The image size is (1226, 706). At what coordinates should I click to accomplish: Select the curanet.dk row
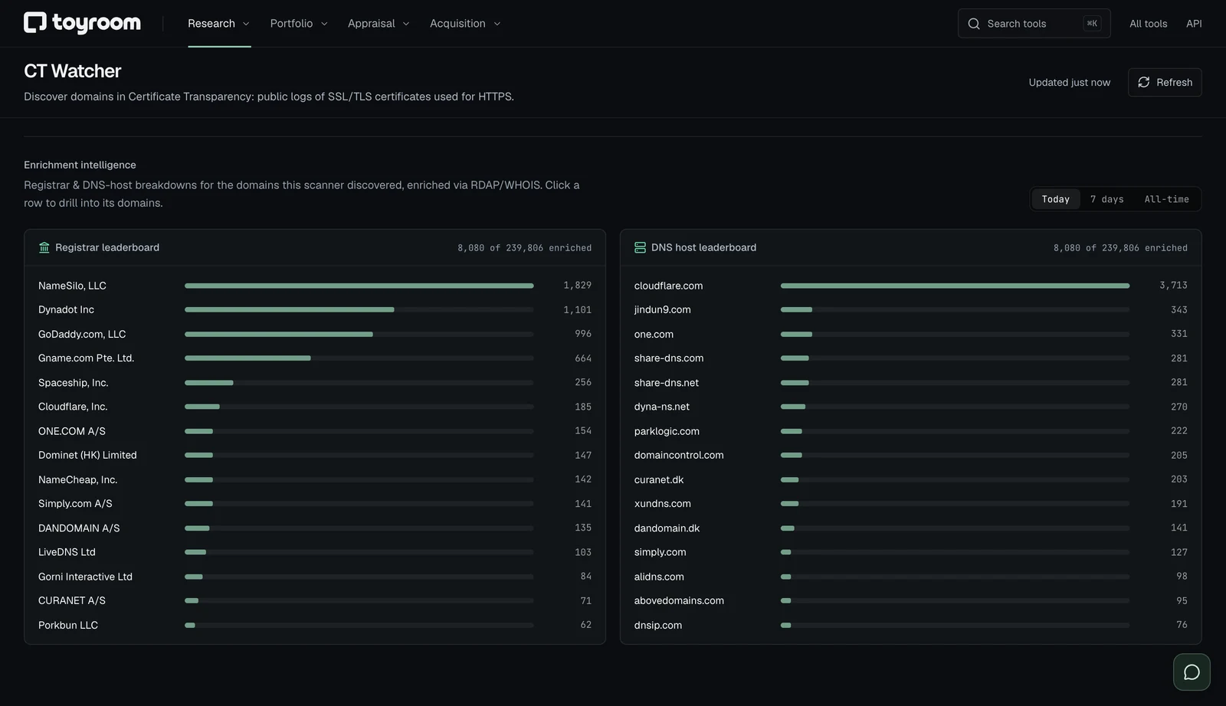[911, 479]
